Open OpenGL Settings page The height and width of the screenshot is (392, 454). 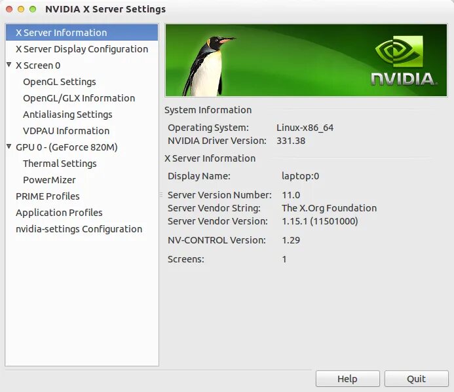tap(60, 82)
